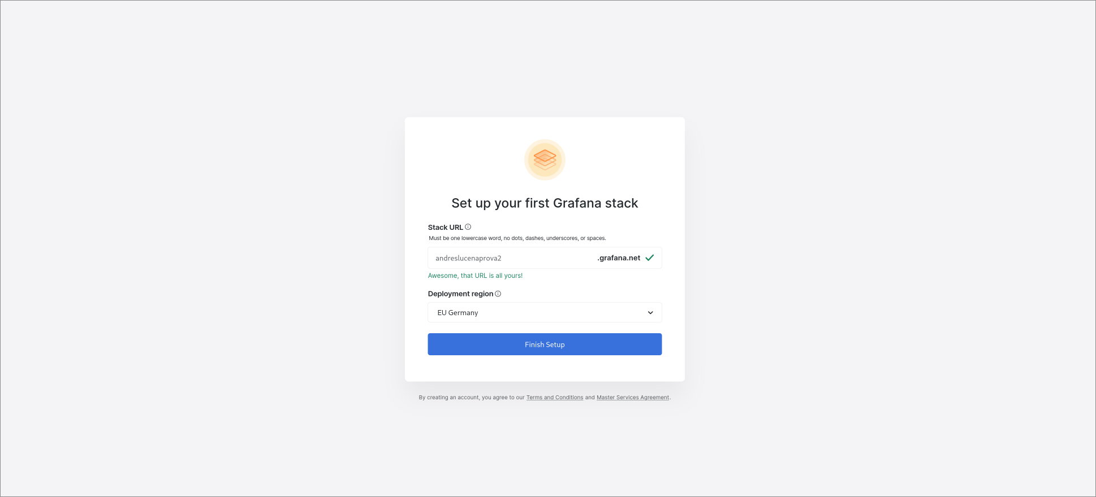1096x497 pixels.
Task: Select the .grafana.net suffix label
Action: click(x=618, y=258)
